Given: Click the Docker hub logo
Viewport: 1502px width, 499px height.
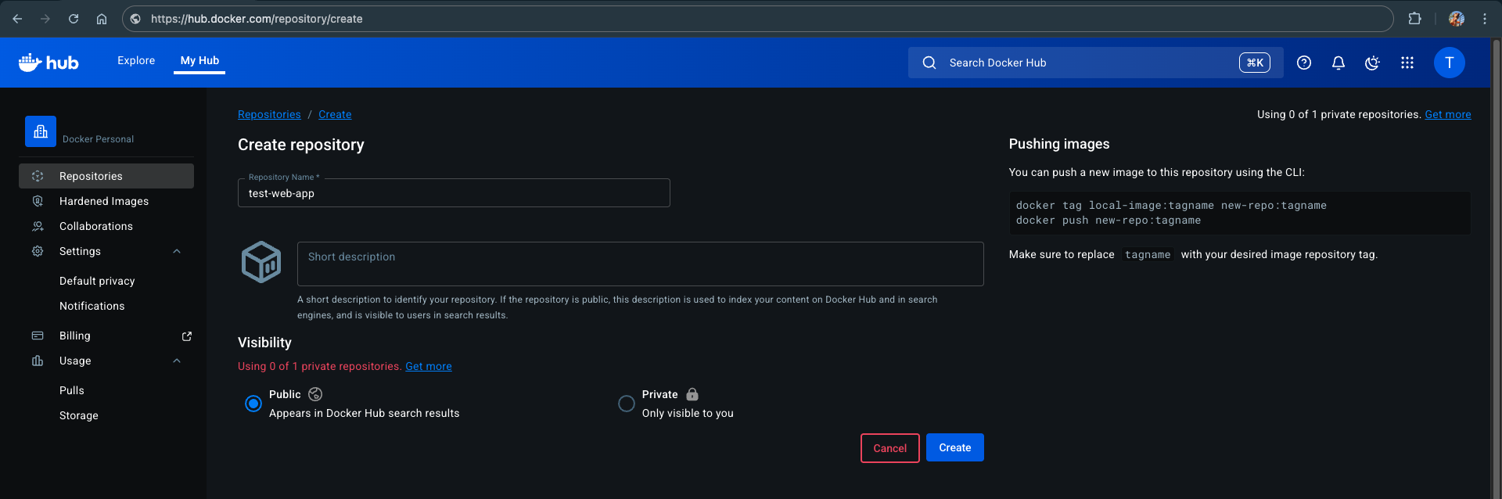Looking at the screenshot, I should 49,63.
